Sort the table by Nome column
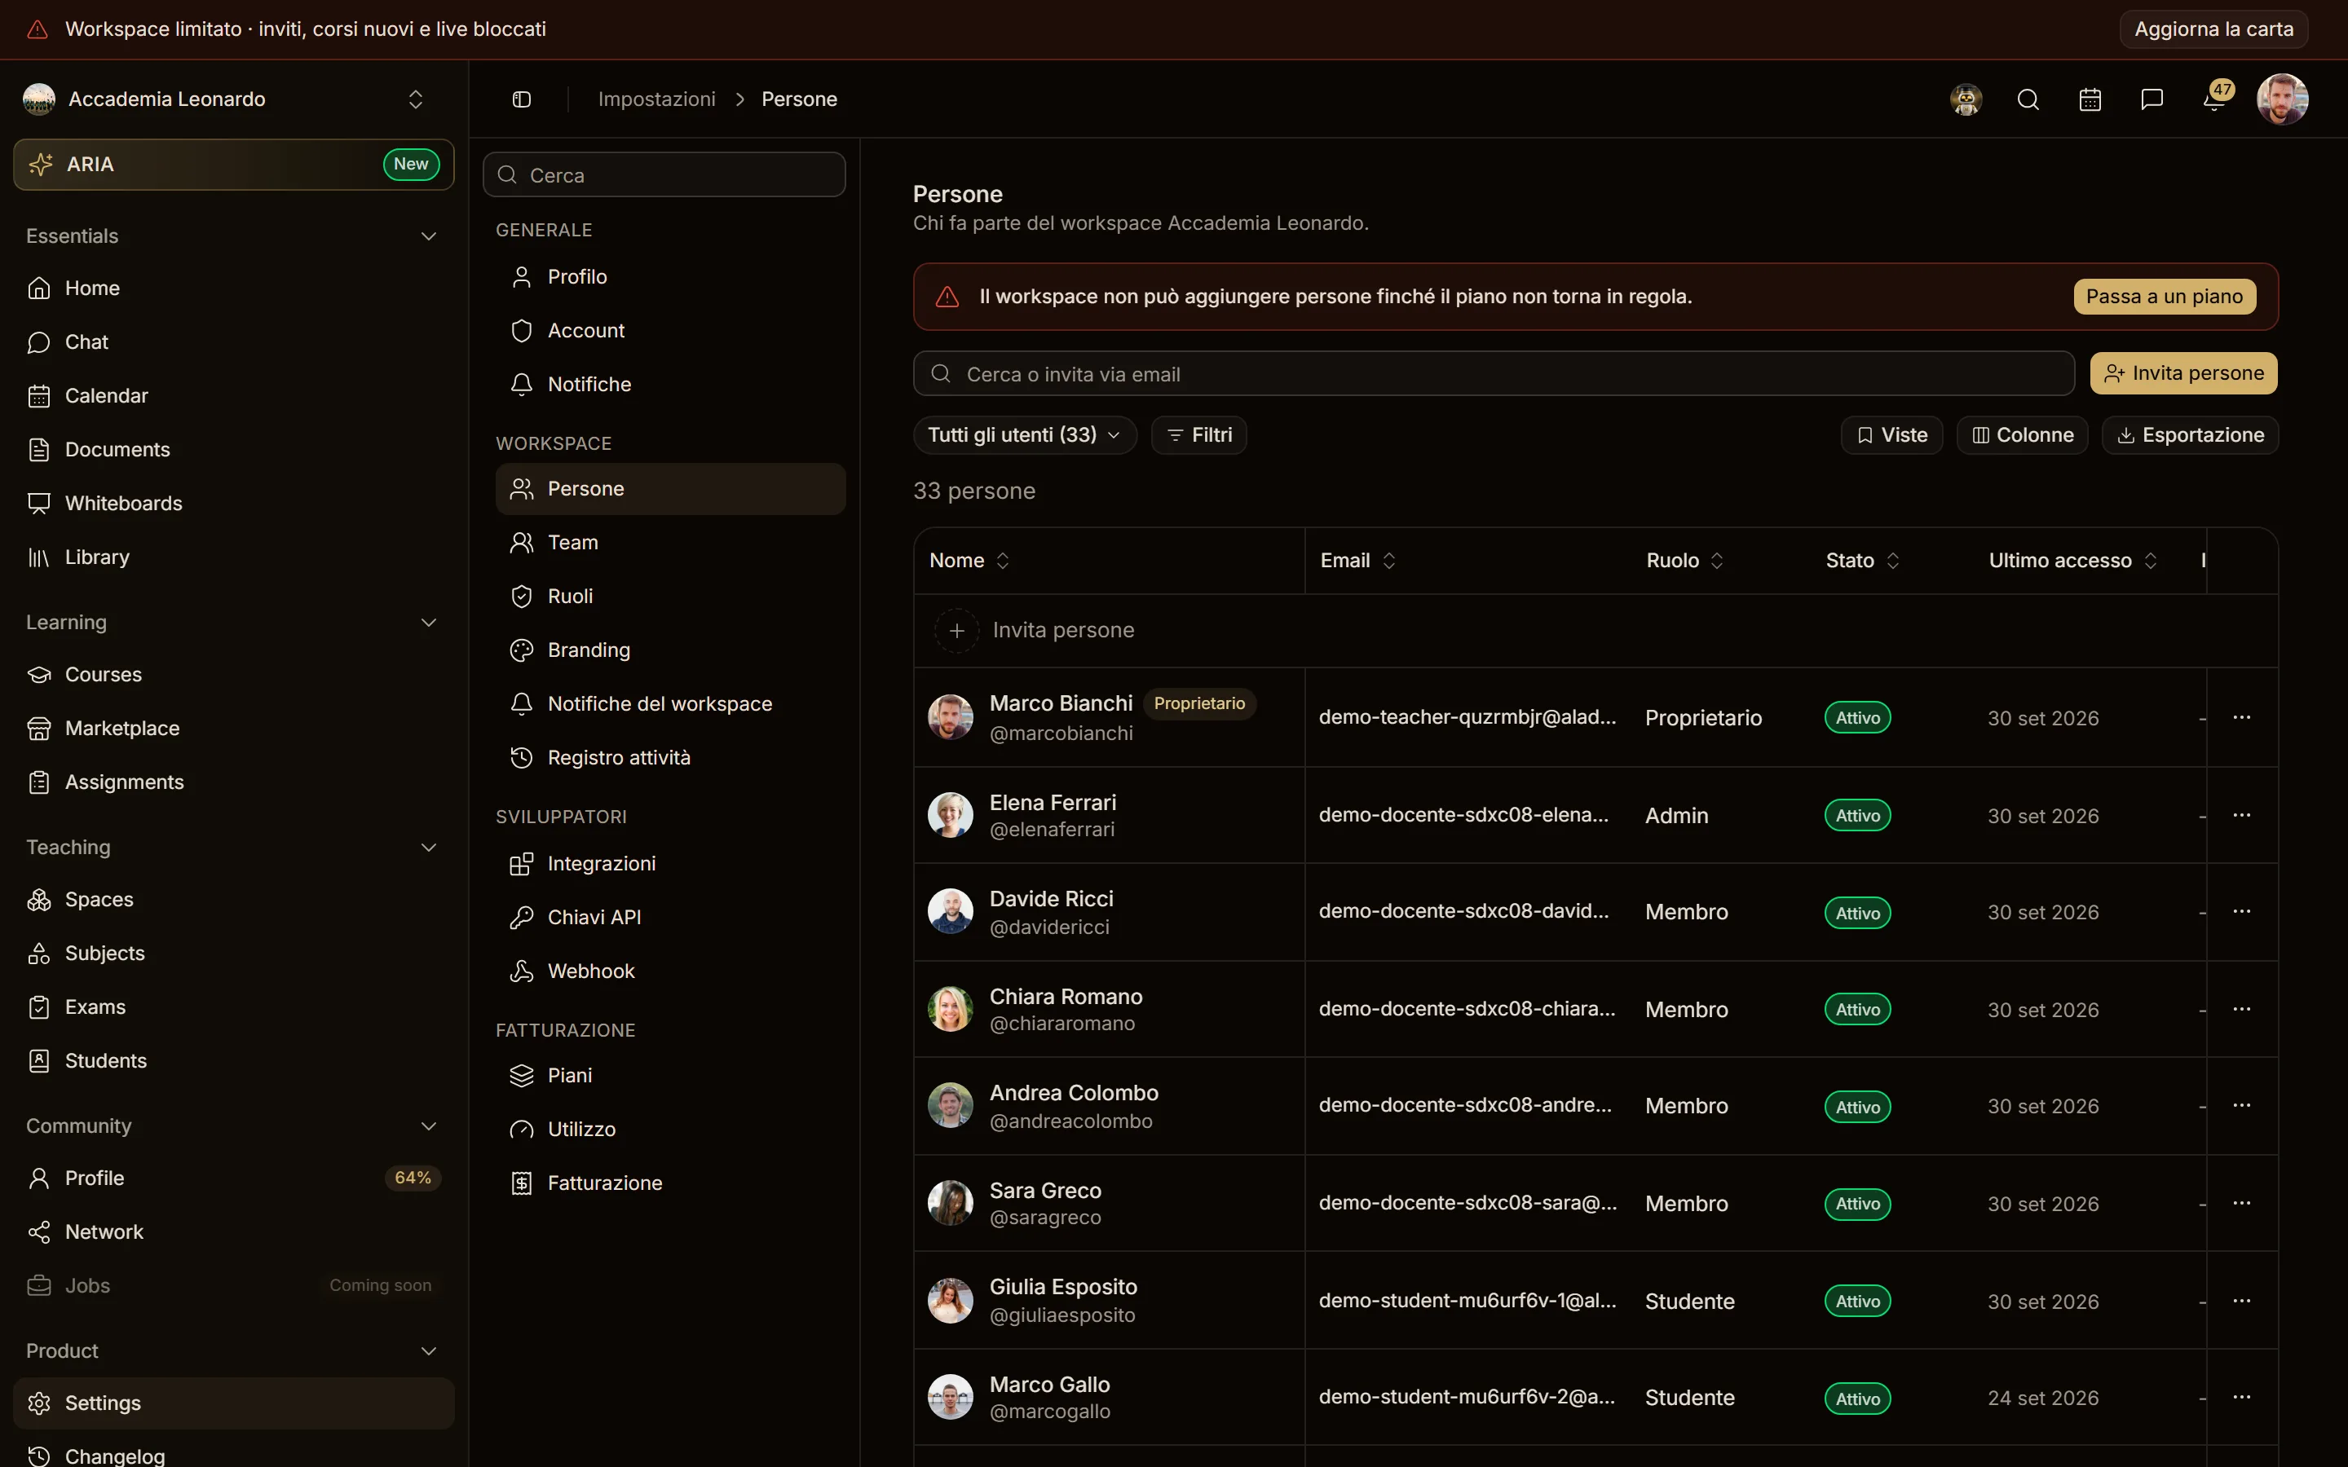2348x1467 pixels. [969, 561]
